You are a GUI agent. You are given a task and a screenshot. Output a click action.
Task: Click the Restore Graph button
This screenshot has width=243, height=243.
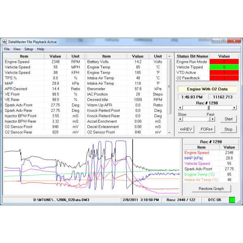click(x=211, y=189)
